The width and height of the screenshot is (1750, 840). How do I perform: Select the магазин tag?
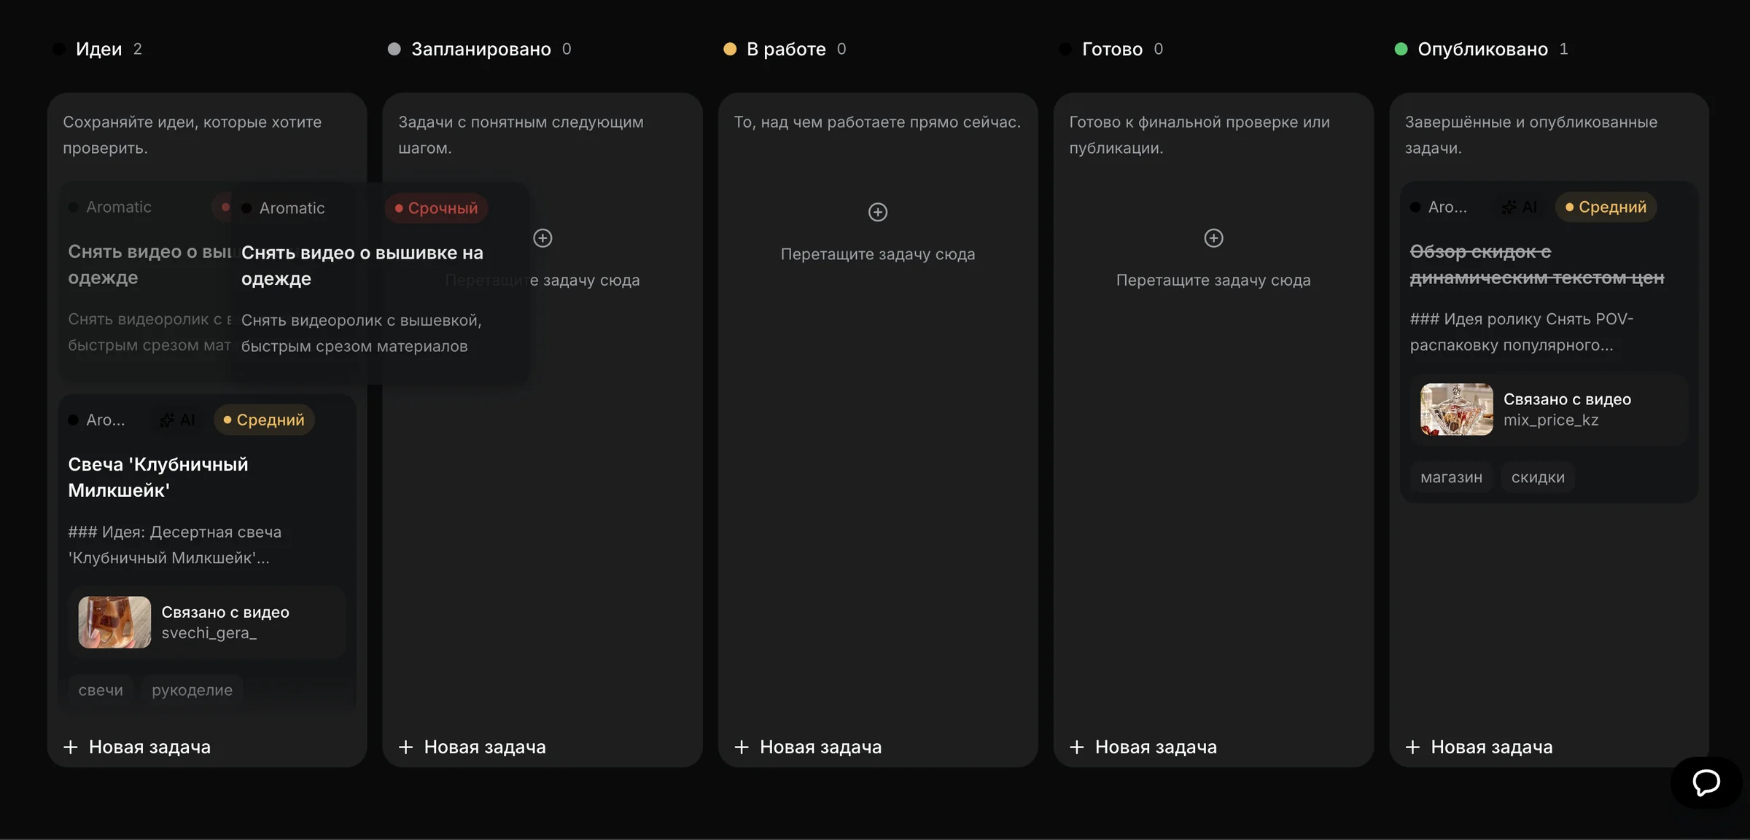point(1451,477)
